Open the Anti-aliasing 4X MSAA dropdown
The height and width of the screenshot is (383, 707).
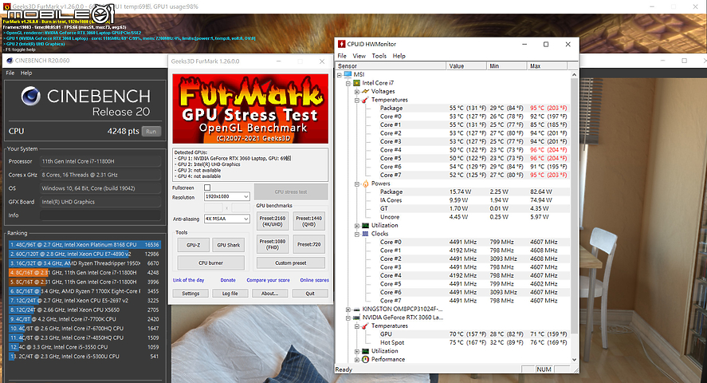click(x=227, y=219)
